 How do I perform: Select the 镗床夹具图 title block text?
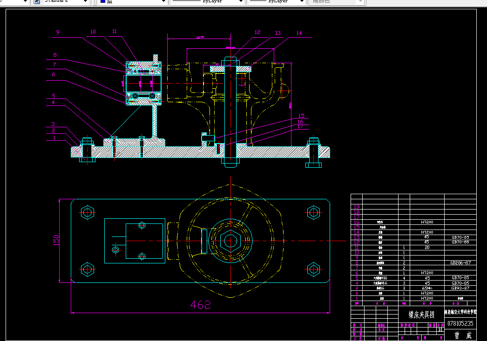pyautogui.click(x=421, y=315)
